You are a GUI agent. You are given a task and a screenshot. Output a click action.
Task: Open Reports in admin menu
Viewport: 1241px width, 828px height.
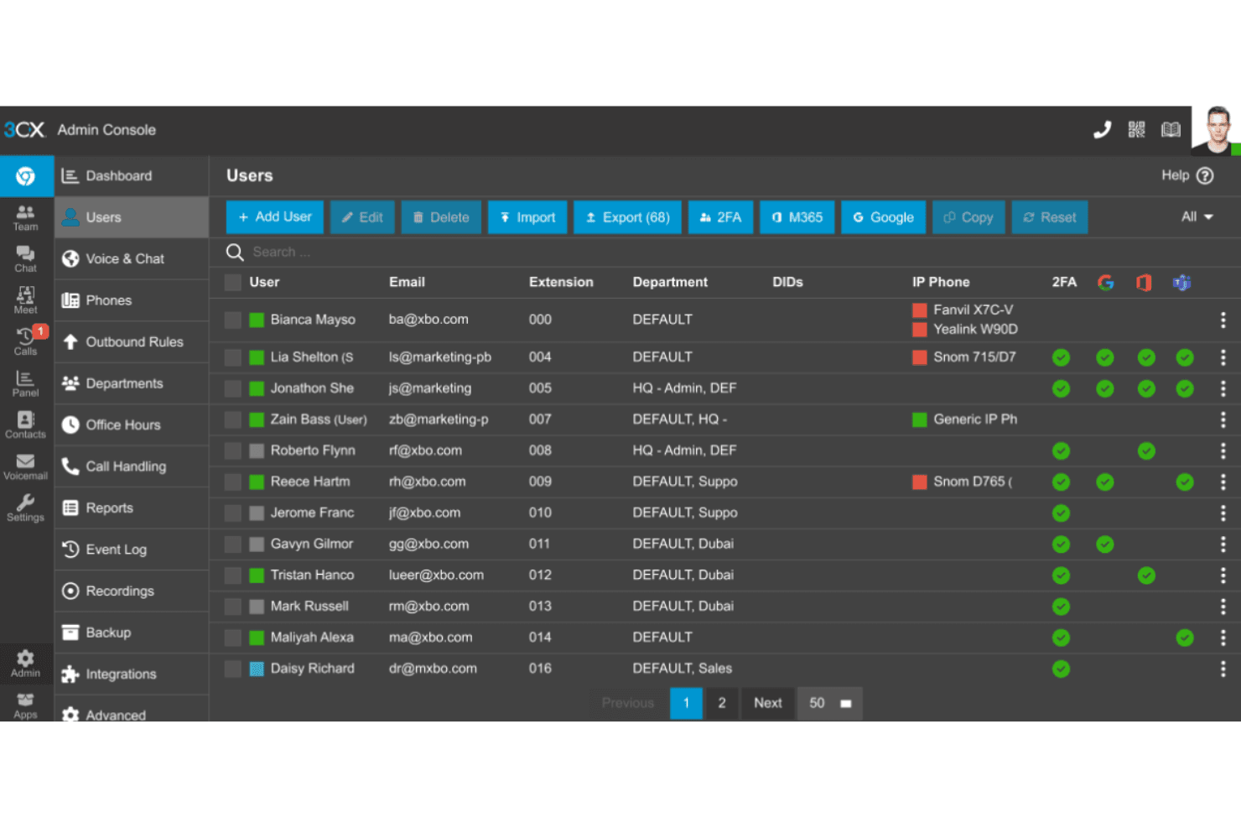[132, 508]
